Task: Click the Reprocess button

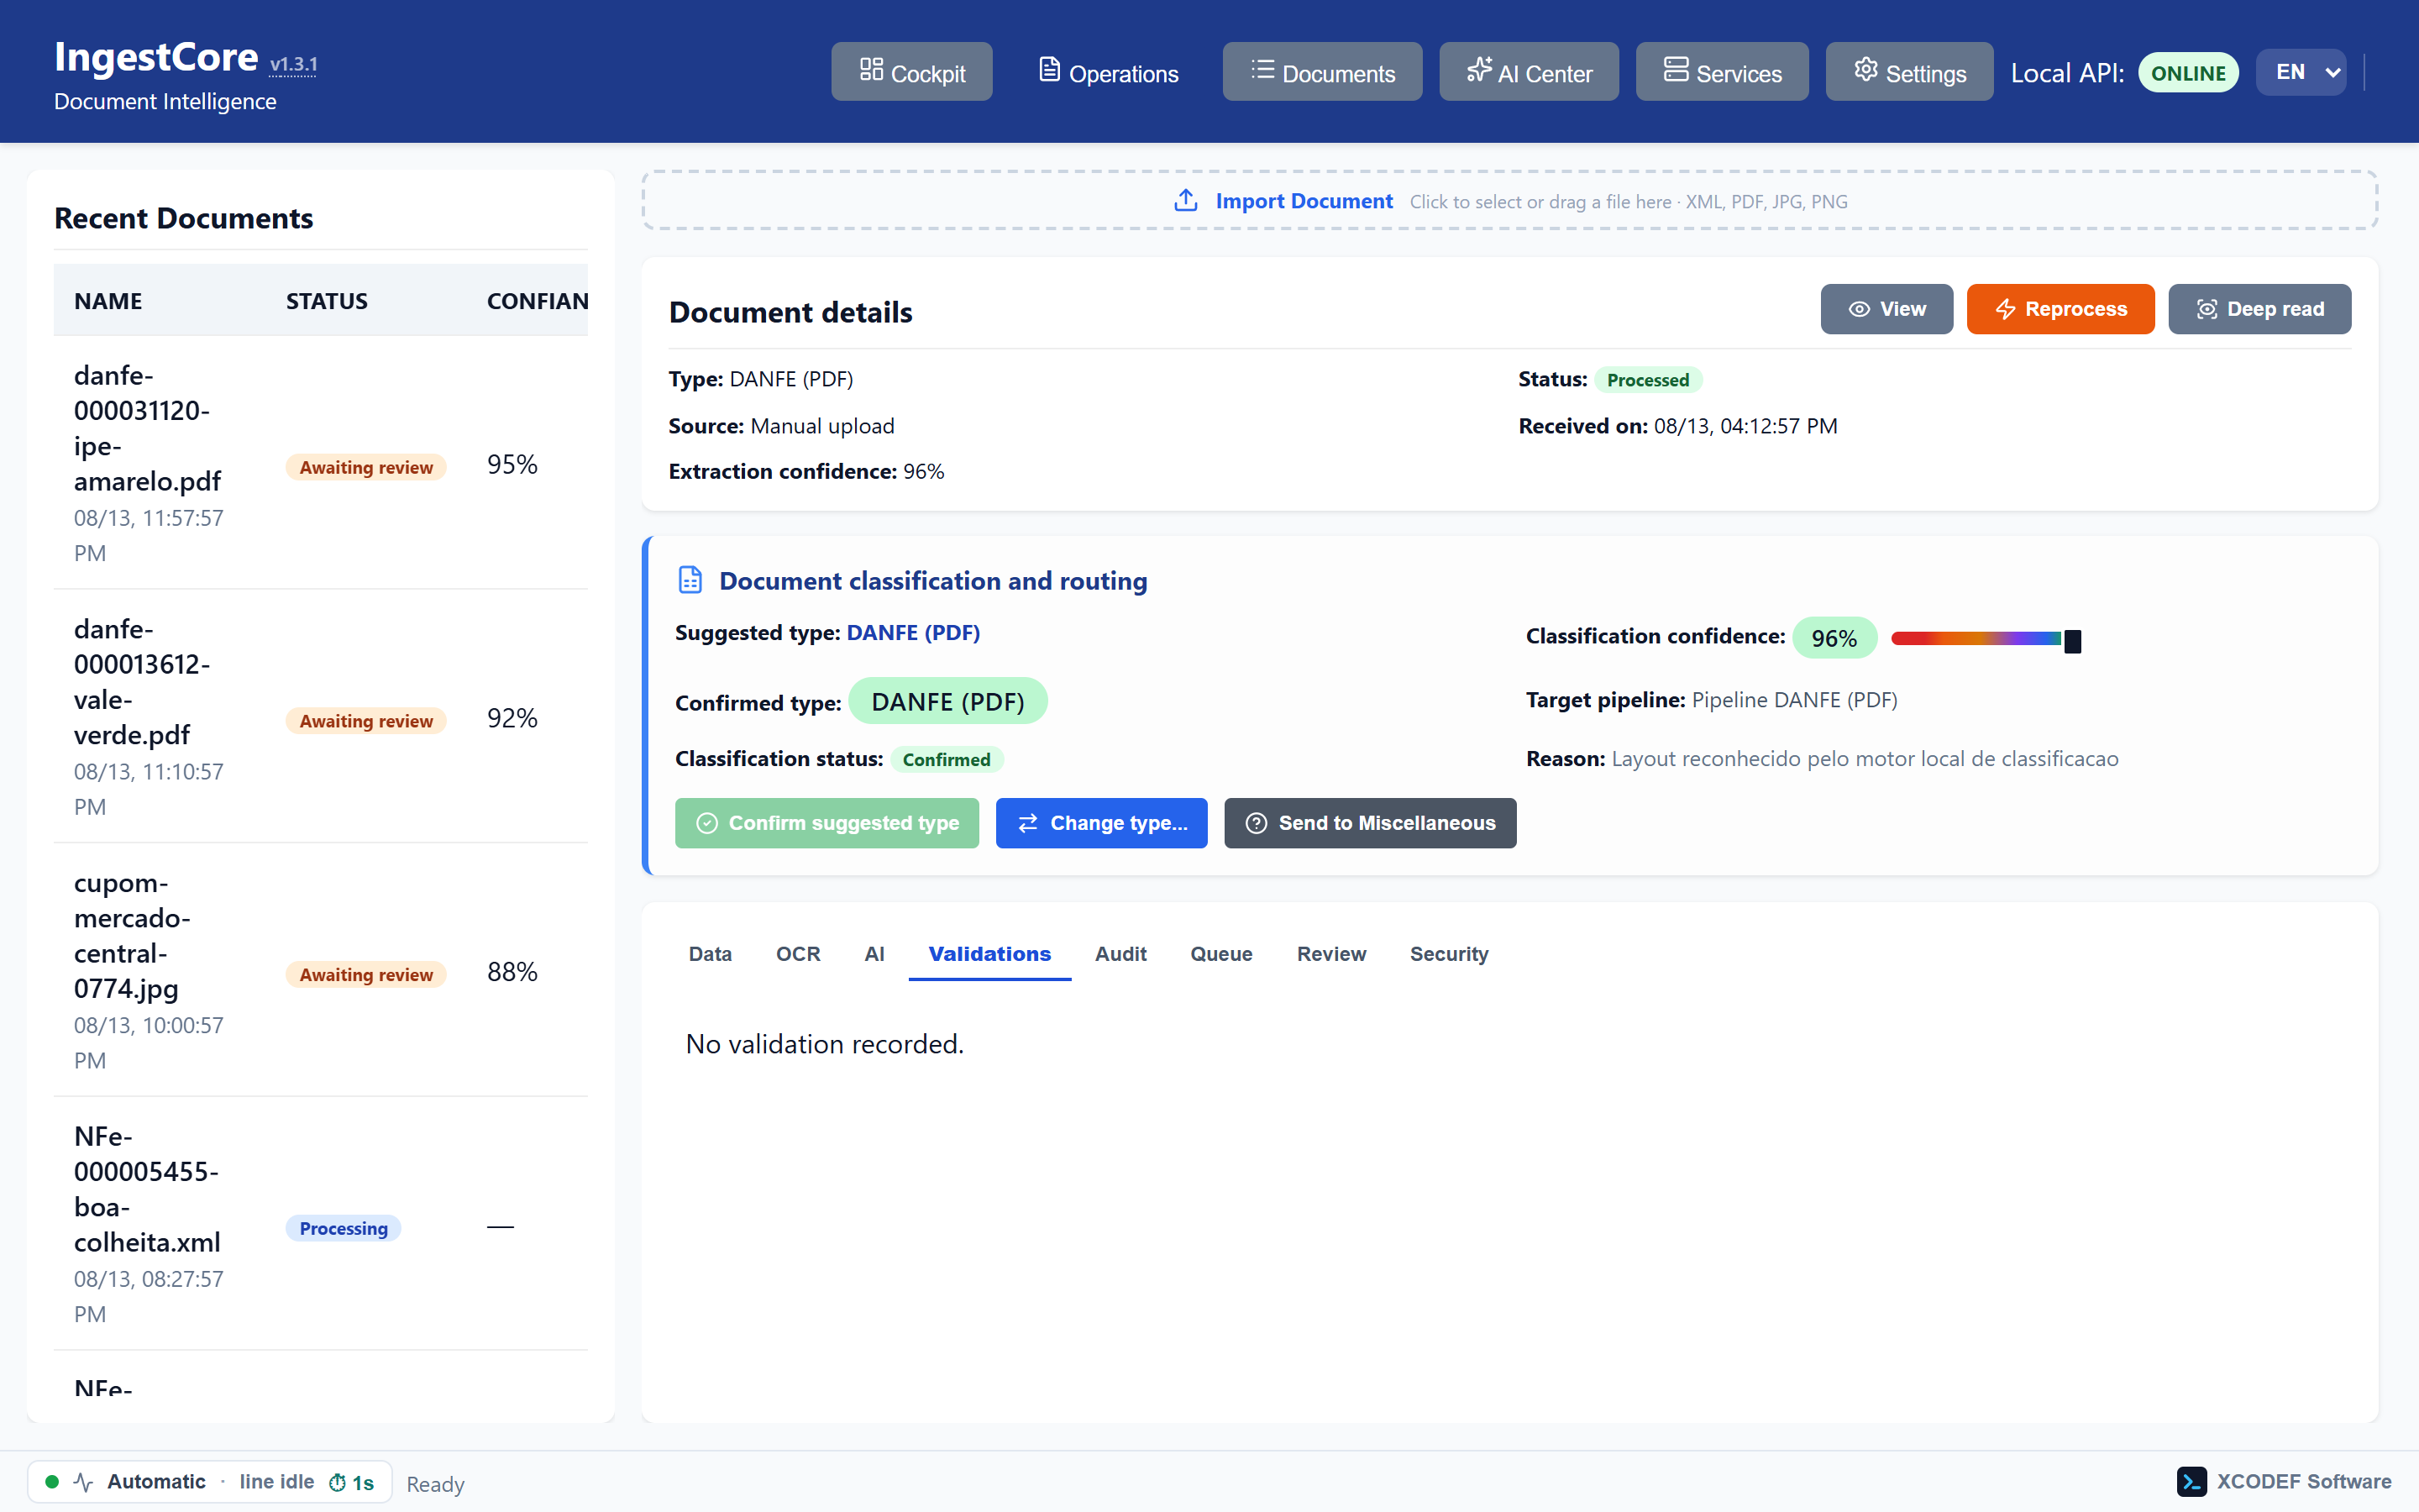Action: point(2060,309)
